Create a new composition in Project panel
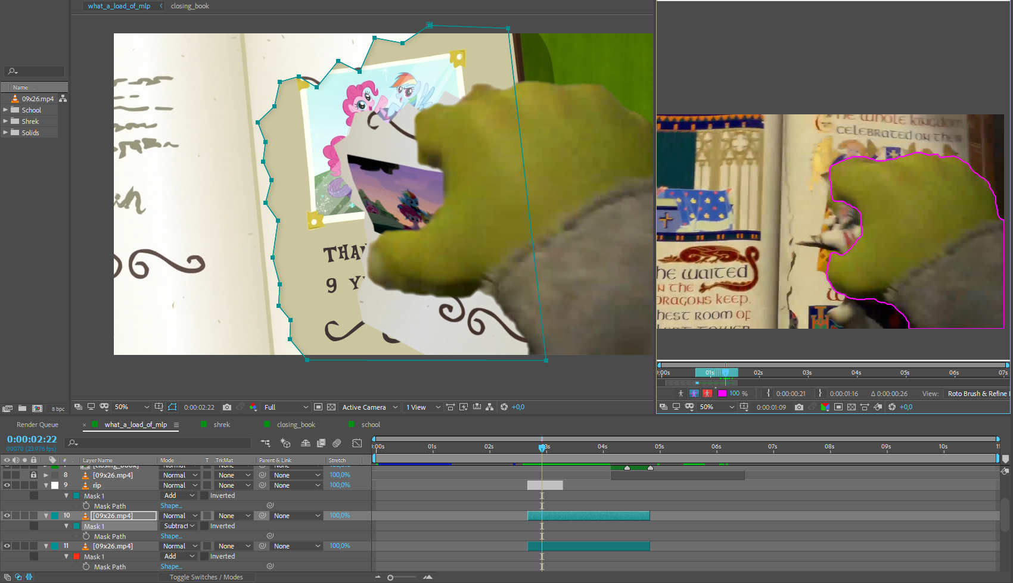 (x=37, y=409)
